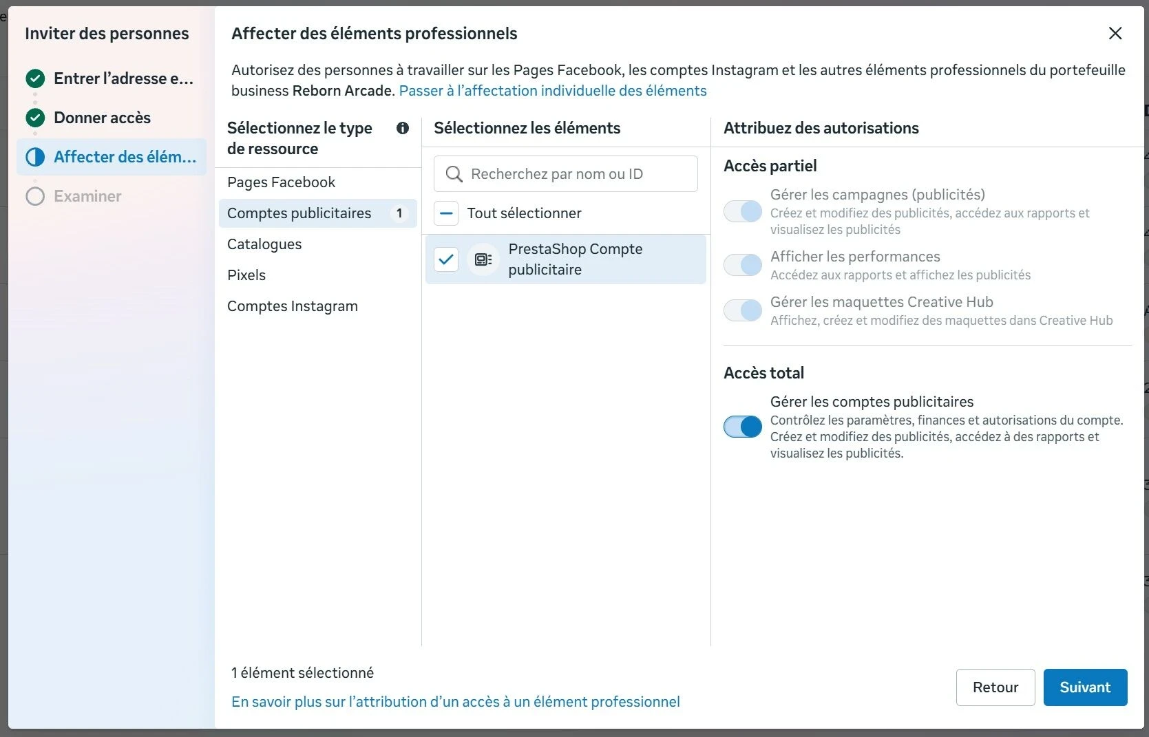Viewport: 1149px width, 737px height.
Task: Click the Accès total heading
Action: [x=763, y=373]
